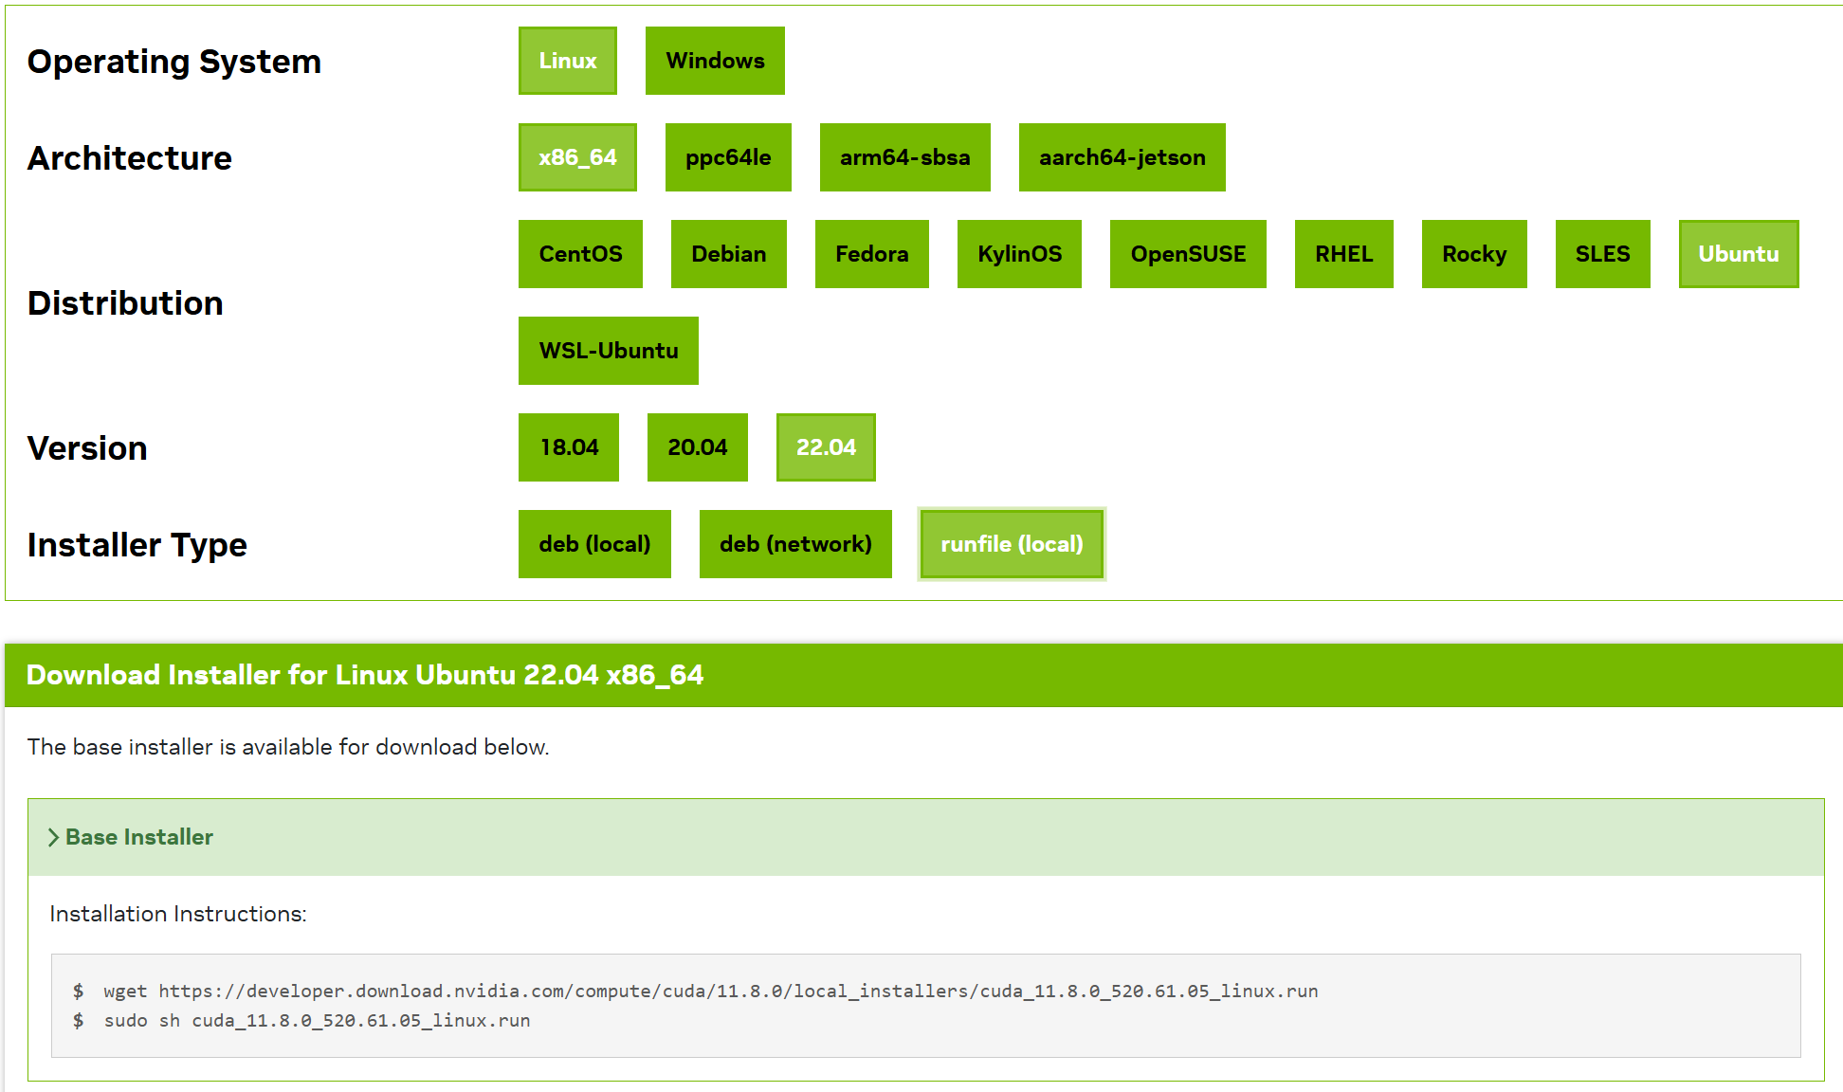
Task: Choose the deb (local) installer type
Action: tap(594, 544)
